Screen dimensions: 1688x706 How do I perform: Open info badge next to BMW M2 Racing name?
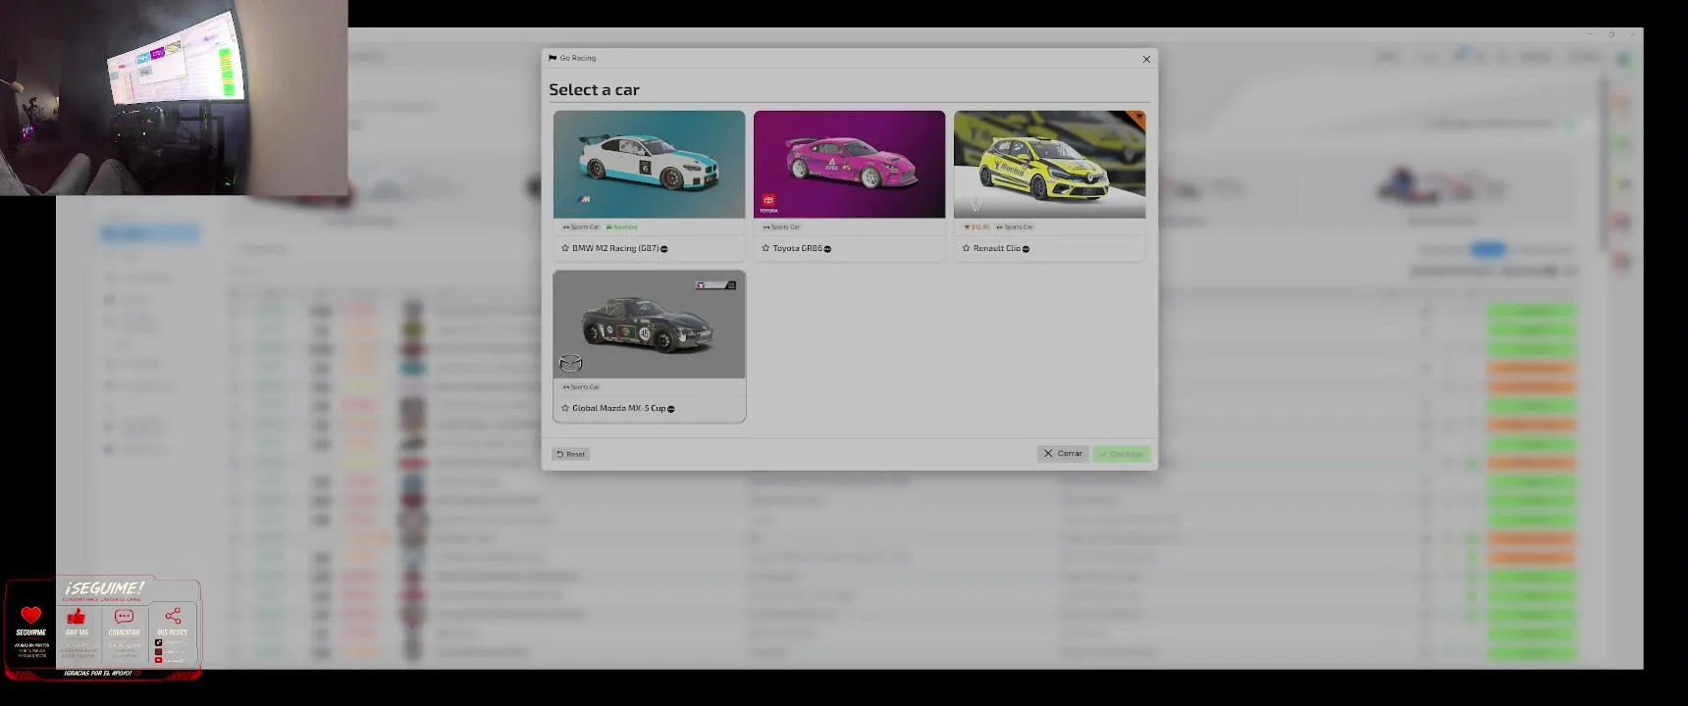coord(664,249)
